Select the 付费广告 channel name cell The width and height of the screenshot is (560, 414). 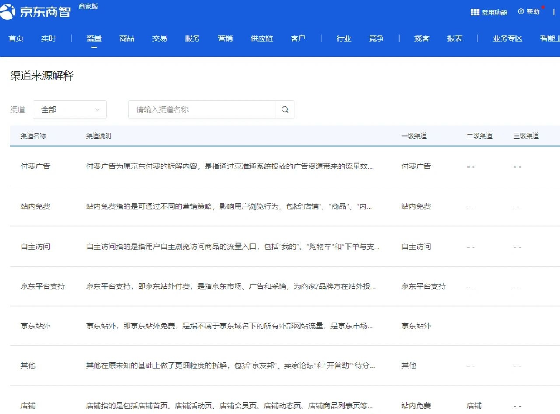(x=35, y=166)
